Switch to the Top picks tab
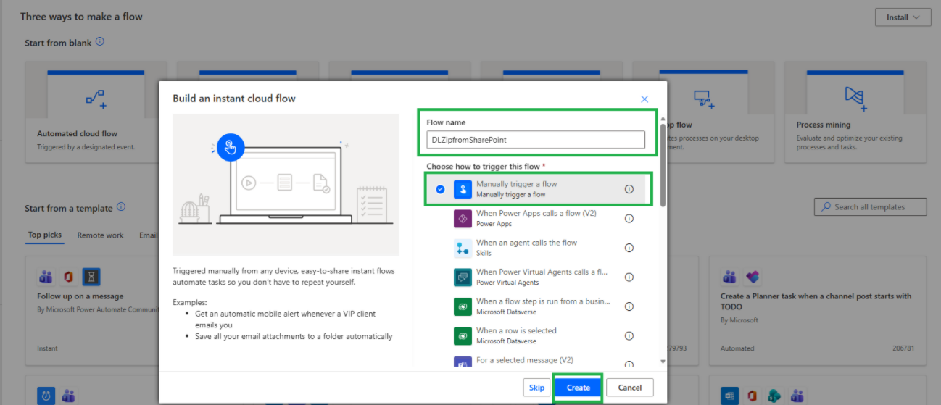 pos(45,235)
